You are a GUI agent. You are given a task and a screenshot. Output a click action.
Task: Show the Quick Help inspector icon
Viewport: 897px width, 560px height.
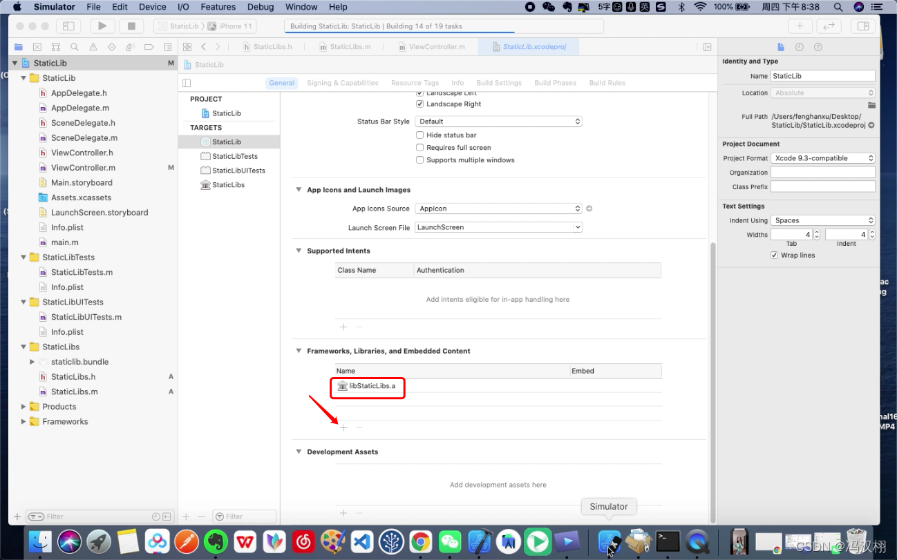[818, 47]
